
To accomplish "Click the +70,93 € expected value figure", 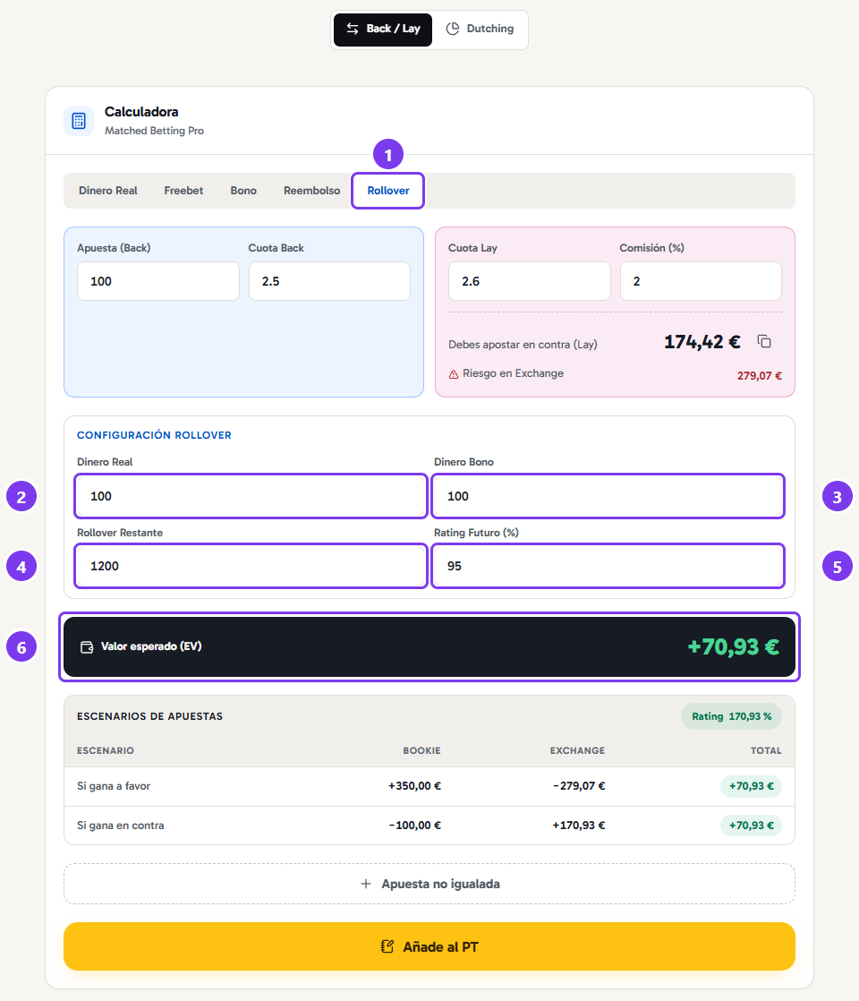I will pos(733,646).
